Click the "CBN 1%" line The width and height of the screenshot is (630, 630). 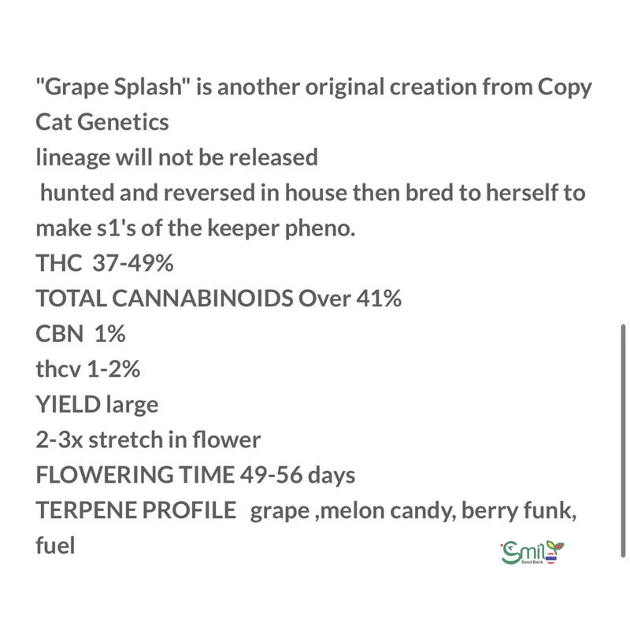81,334
